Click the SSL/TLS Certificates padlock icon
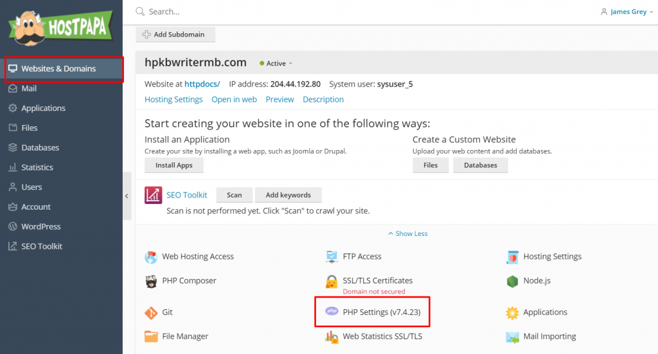This screenshot has height=354, width=658. (x=332, y=281)
